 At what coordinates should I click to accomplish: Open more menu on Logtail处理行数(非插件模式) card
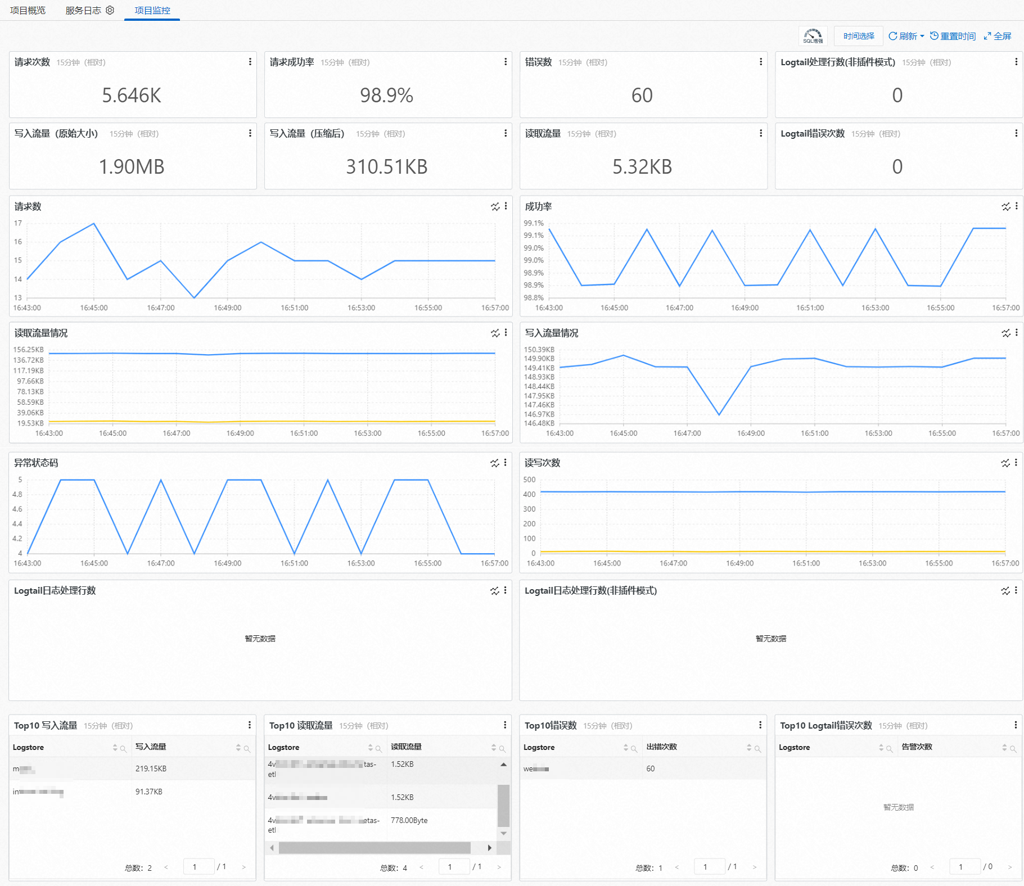click(x=1016, y=62)
